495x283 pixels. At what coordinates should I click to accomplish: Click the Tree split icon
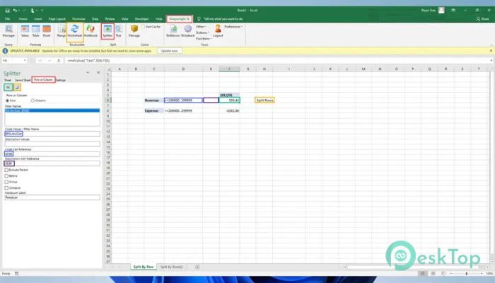(118, 31)
